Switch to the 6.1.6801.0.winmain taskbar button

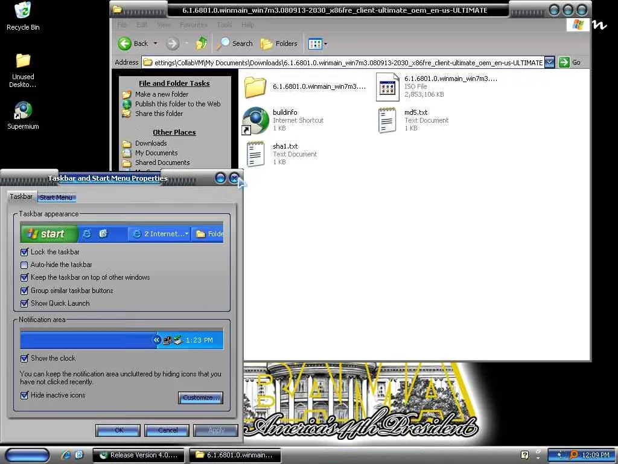pos(235,455)
